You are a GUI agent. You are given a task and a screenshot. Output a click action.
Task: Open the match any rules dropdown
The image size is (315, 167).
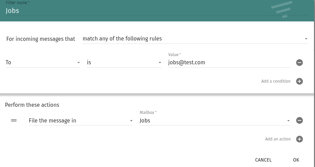tap(191, 39)
